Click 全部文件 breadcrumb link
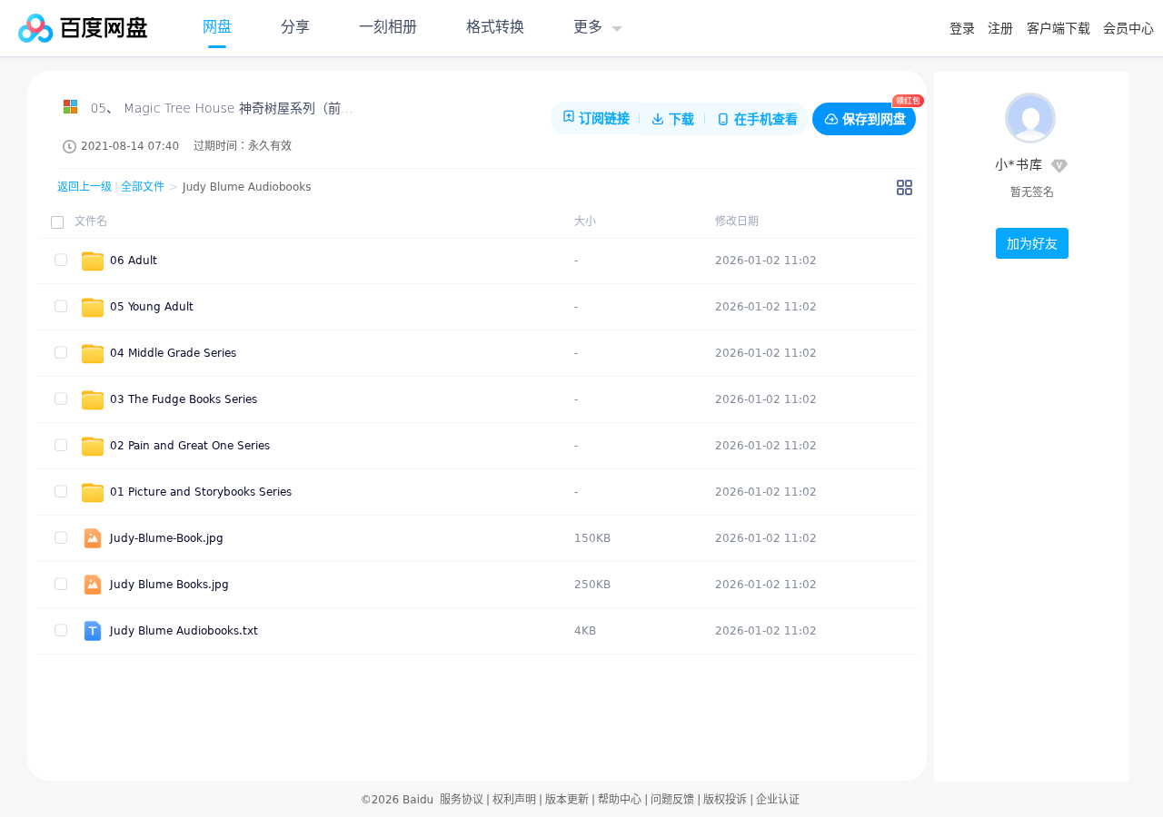The width and height of the screenshot is (1163, 817). pos(143,187)
